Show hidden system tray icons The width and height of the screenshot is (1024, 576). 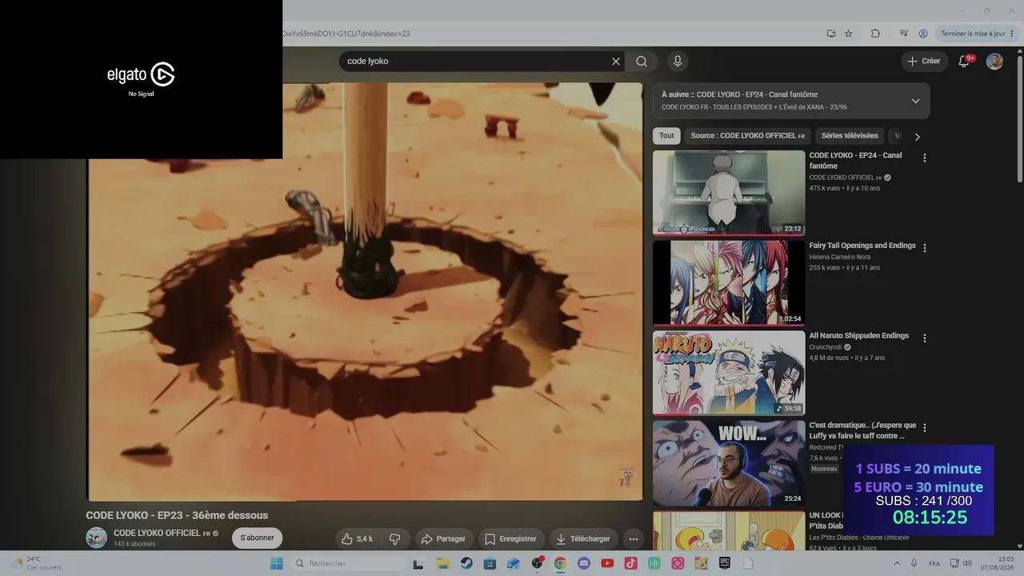[896, 563]
